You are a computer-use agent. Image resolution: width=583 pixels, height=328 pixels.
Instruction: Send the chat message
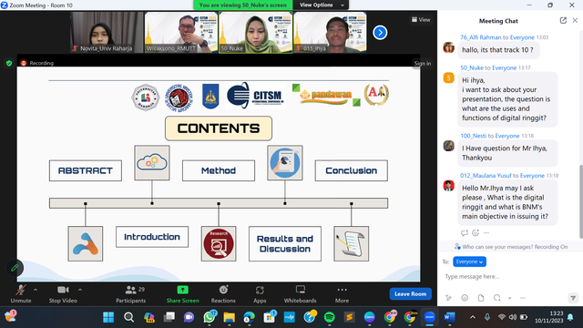pyautogui.click(x=573, y=298)
